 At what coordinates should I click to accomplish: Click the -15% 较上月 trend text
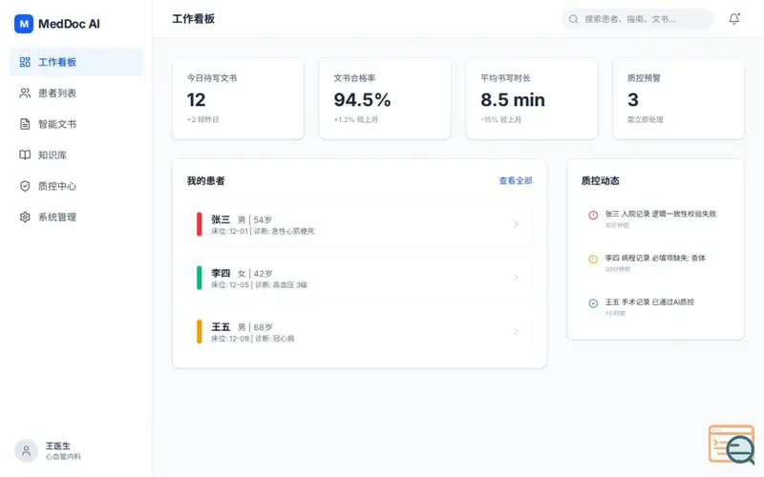click(x=500, y=120)
